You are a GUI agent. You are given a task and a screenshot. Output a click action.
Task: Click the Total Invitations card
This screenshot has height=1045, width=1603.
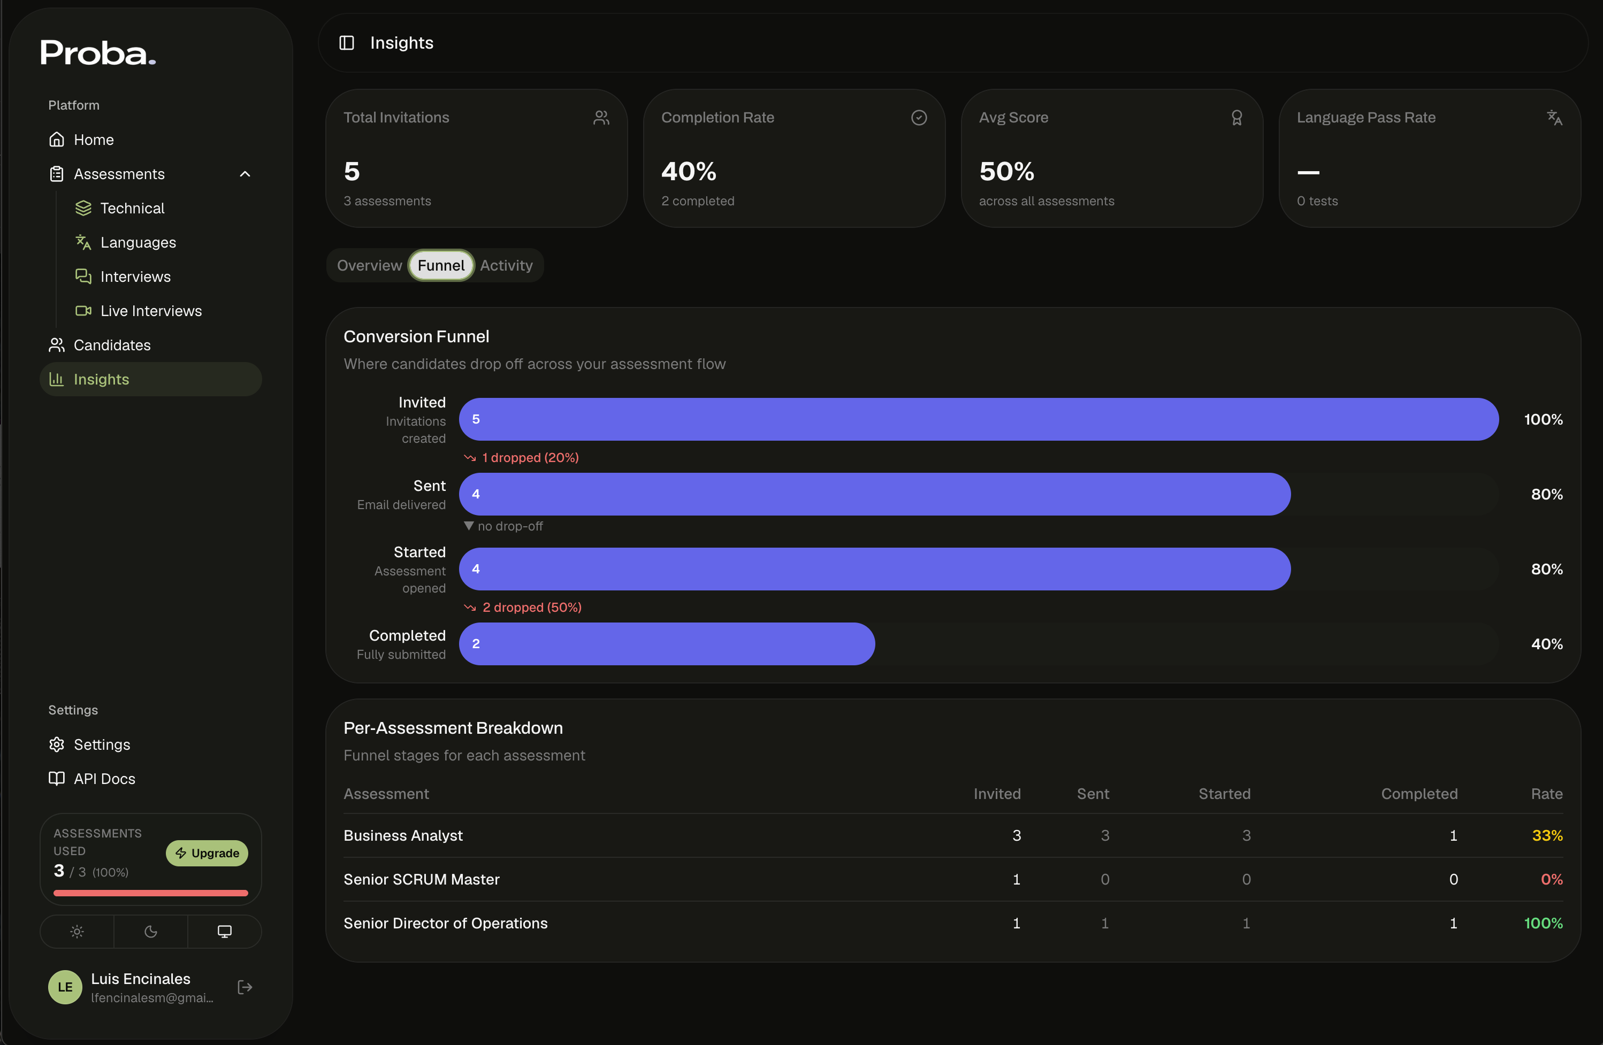click(476, 159)
